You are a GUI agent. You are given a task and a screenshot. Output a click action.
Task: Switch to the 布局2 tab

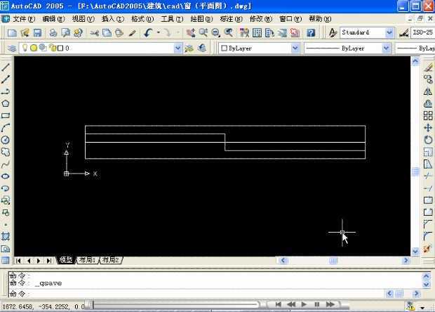[x=111, y=260]
